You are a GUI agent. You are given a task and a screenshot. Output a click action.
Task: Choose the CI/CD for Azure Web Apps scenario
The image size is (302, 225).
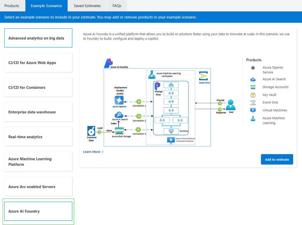[38, 63]
